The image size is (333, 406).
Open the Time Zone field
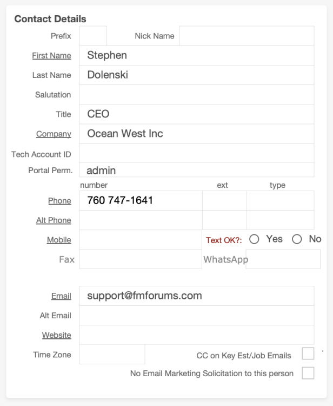(112, 355)
